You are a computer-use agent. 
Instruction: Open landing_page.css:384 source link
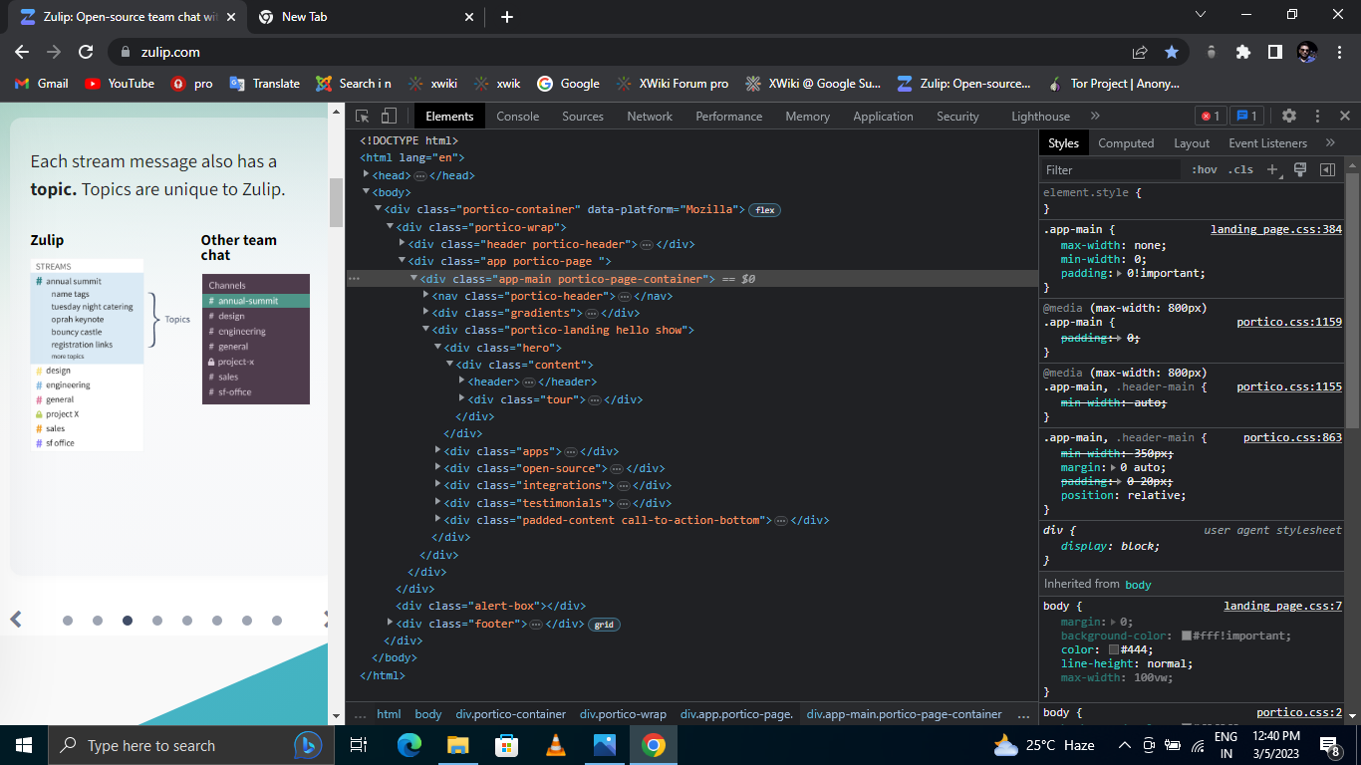click(x=1276, y=228)
